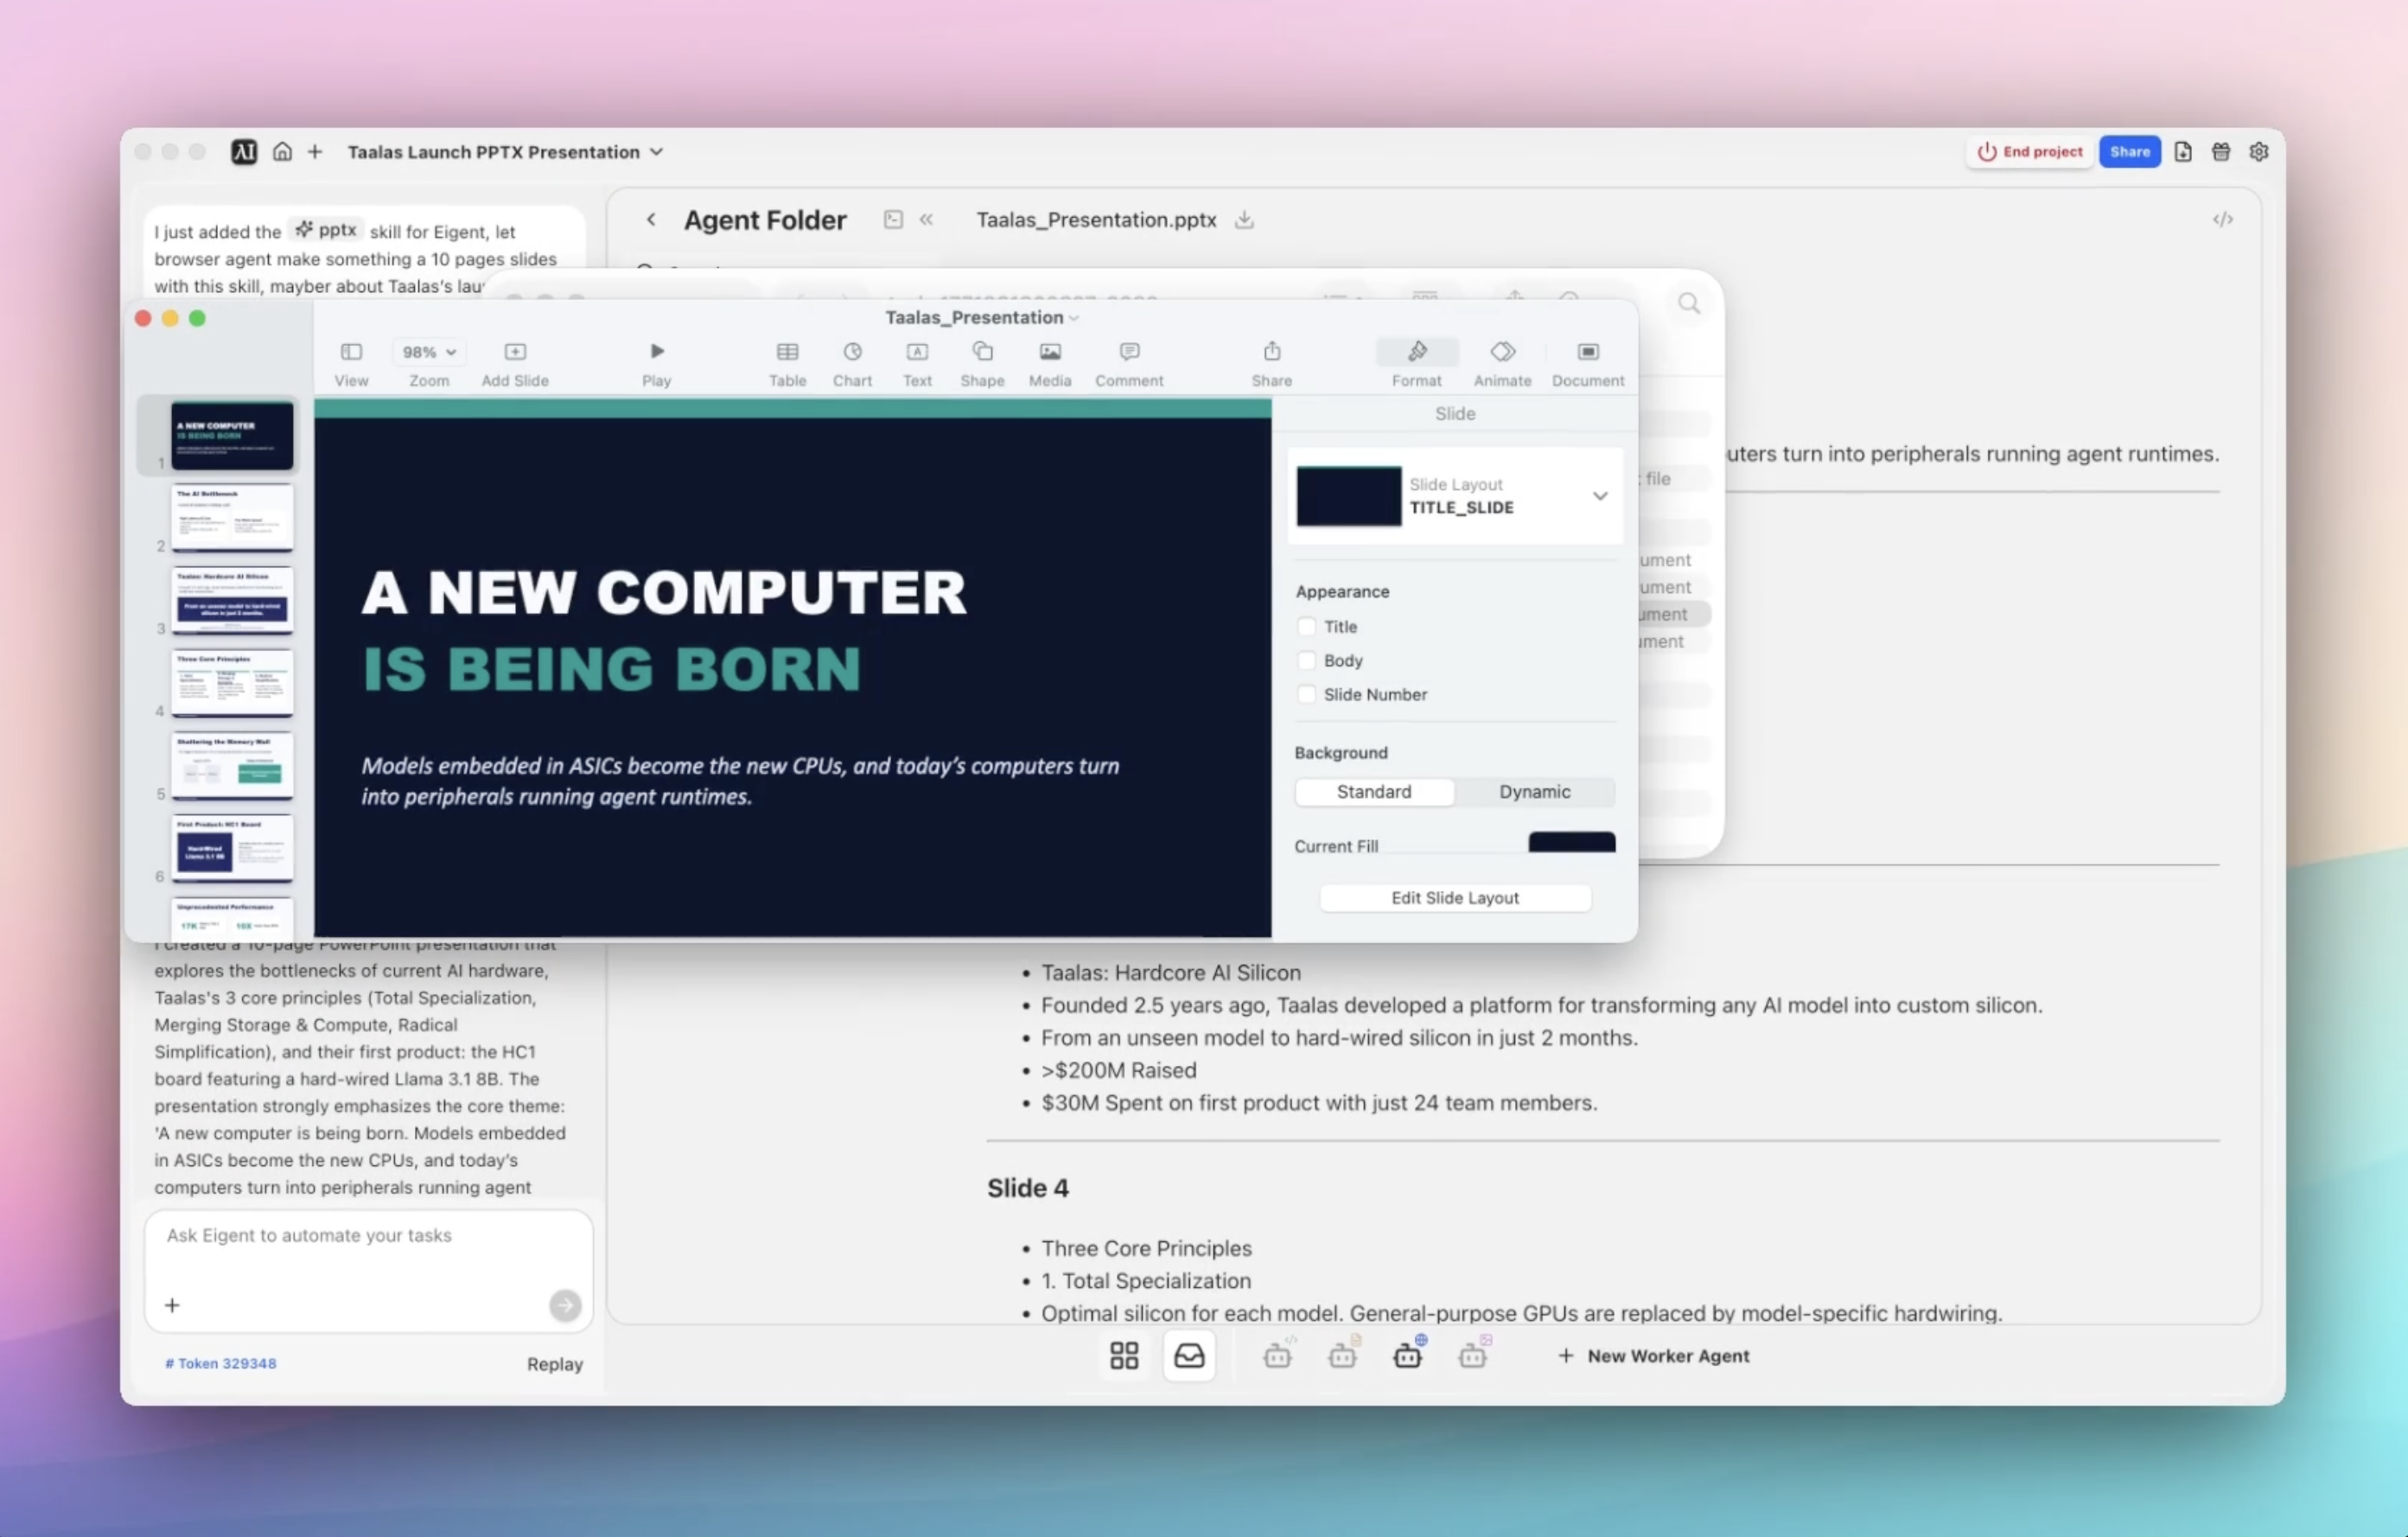
Task: Open the Animate inspector in Keynote
Action: tap(1502, 352)
